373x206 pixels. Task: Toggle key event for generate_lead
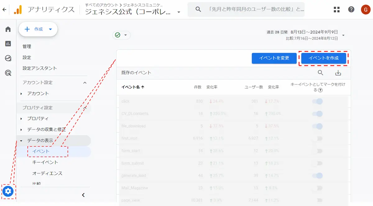coord(317,176)
